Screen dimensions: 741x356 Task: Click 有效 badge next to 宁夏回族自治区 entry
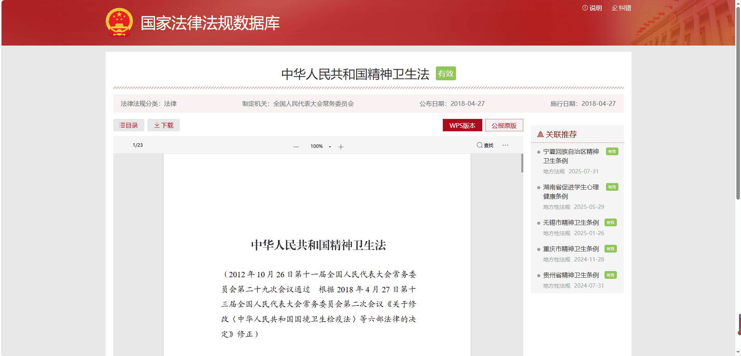(612, 151)
